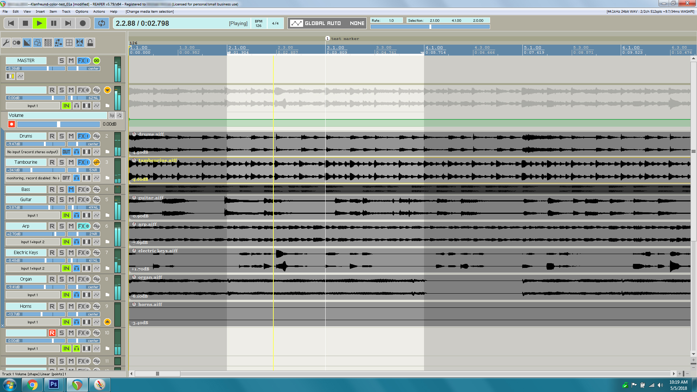Toggle auto-crossfade toolbar icon

(x=27, y=43)
